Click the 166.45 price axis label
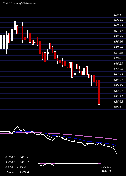This screenshot has width=126, height=176. (118, 20)
